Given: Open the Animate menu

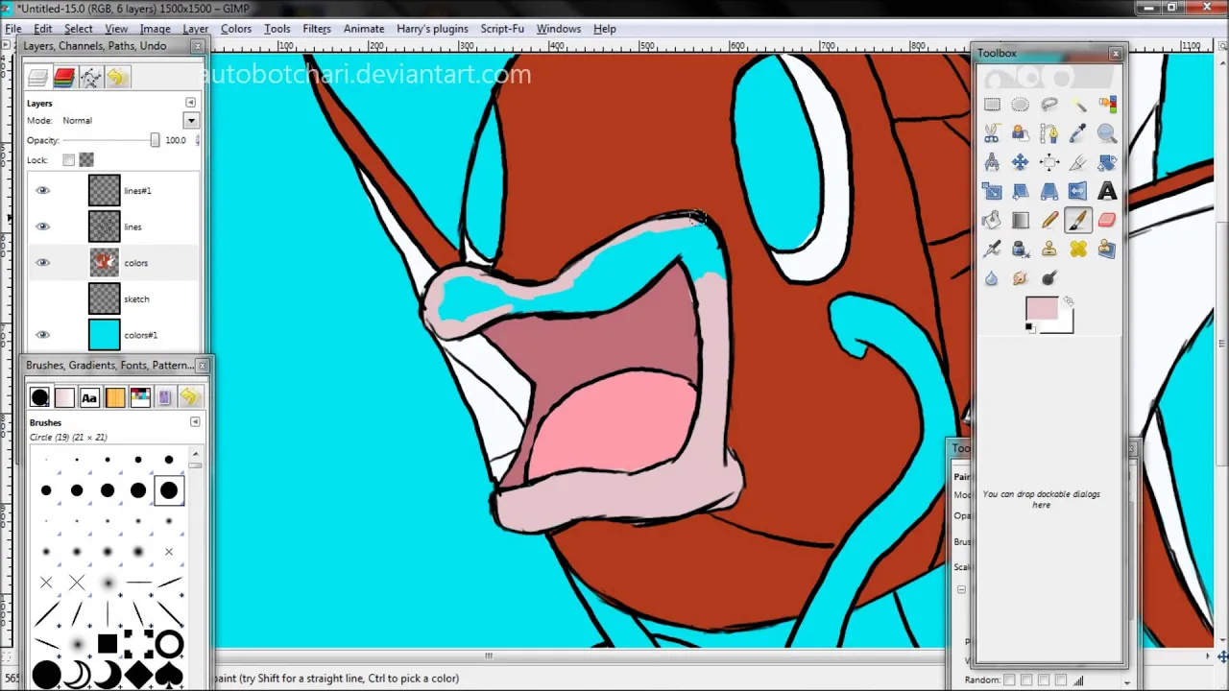Looking at the screenshot, I should (x=364, y=29).
